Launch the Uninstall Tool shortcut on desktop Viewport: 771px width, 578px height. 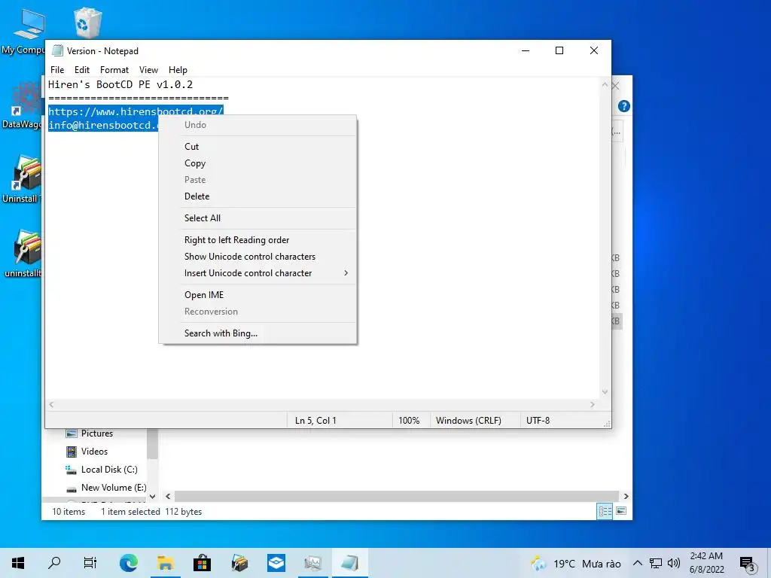click(x=22, y=179)
